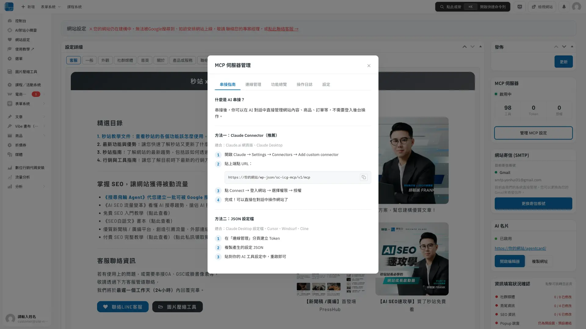The image size is (586, 329).
Task: Click the 圖片壓縮工具 button below content
Action: coord(177,307)
